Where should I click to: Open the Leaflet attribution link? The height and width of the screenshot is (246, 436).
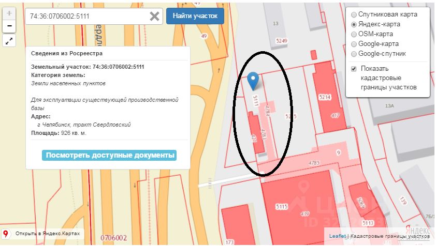(337, 236)
